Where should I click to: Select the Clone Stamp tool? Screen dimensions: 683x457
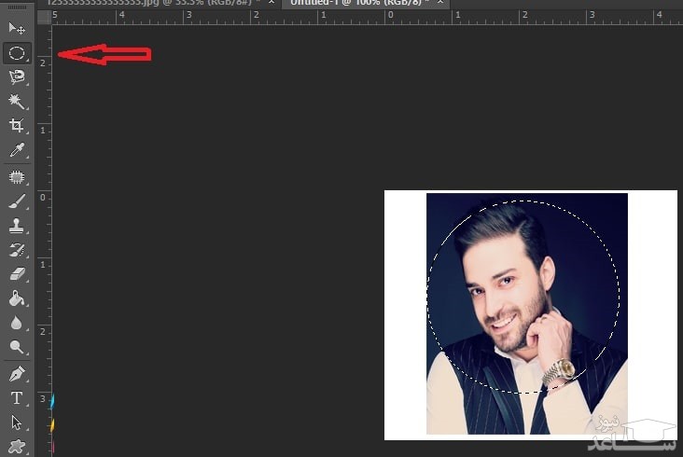coord(17,226)
